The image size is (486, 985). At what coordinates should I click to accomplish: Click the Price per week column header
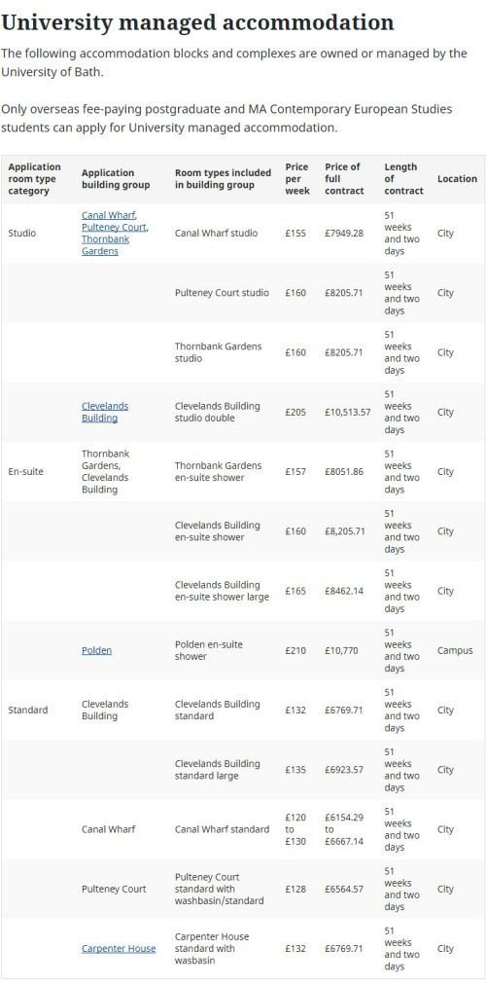[x=297, y=178]
